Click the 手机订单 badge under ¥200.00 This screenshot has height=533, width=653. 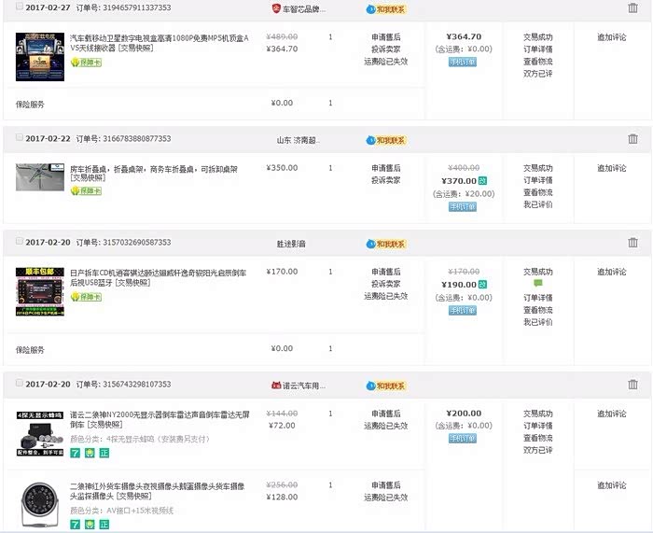click(462, 438)
